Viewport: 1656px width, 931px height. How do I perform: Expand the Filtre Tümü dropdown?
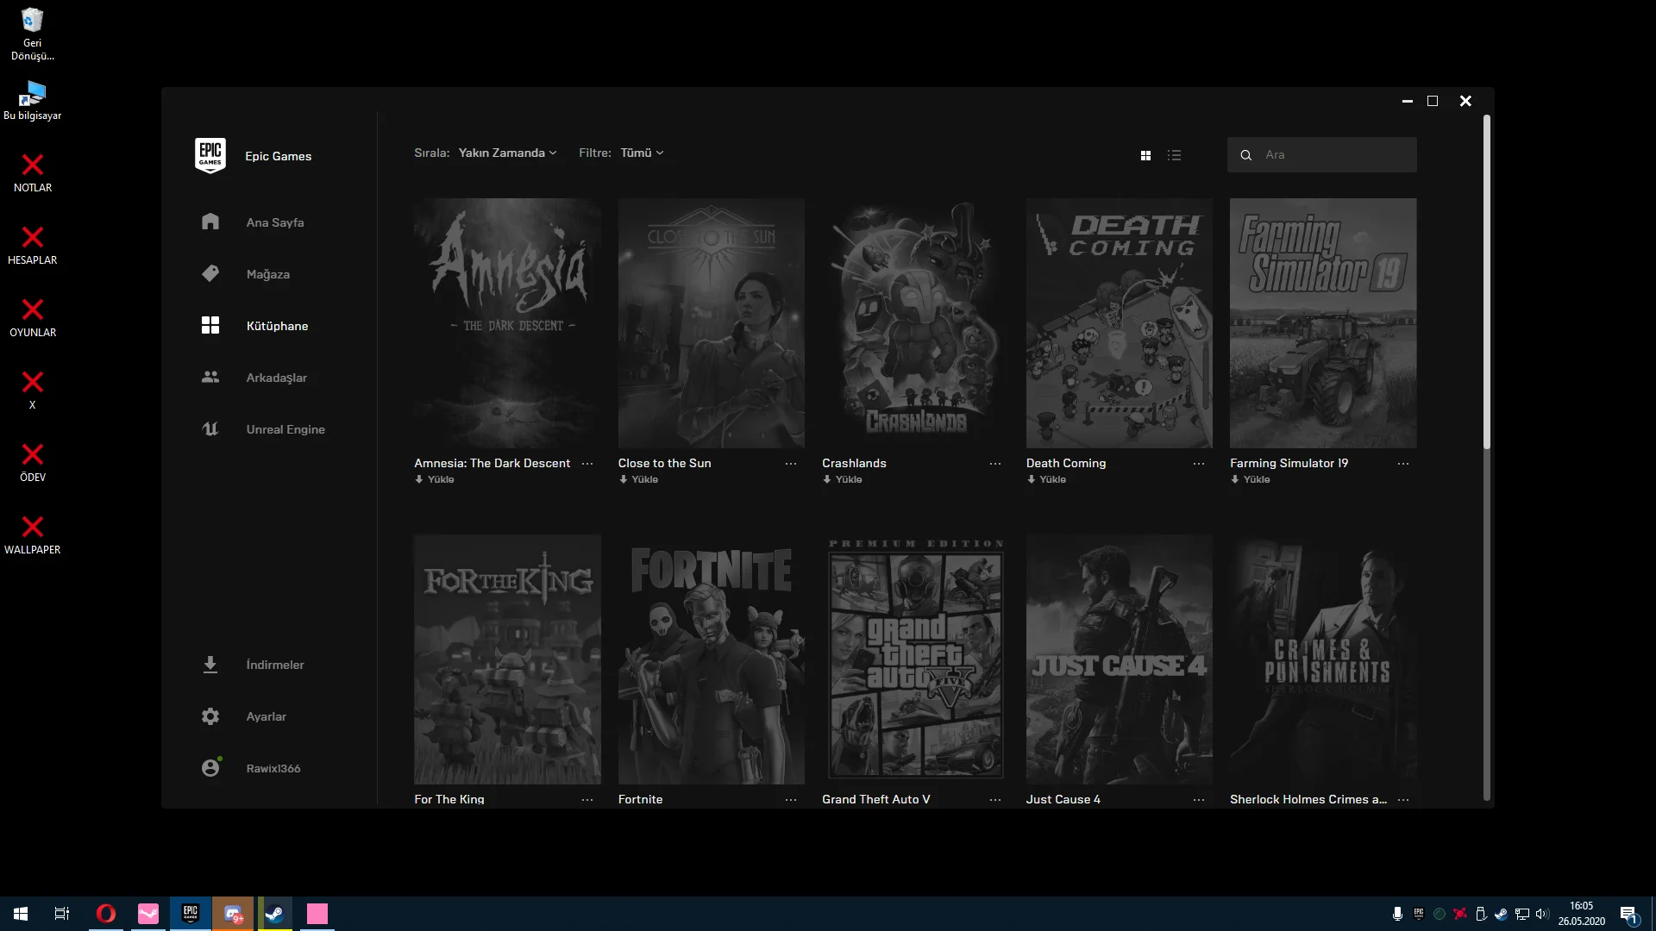pos(642,153)
